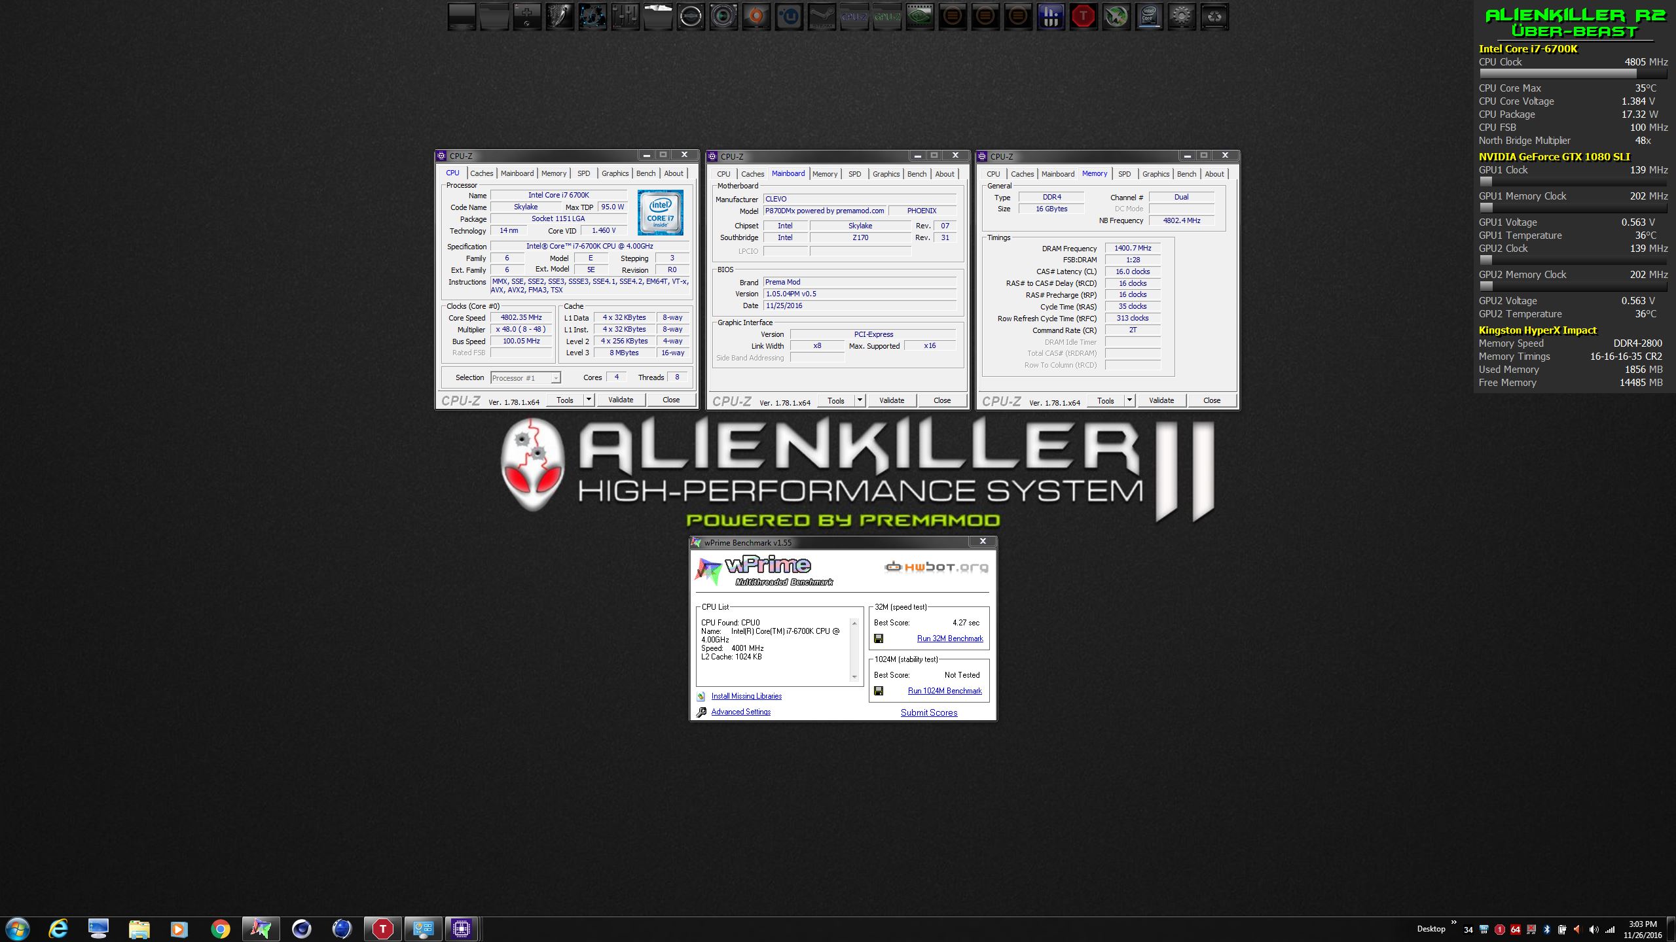
Task: Open Windows Media Player from taskbar
Action: pos(179,929)
